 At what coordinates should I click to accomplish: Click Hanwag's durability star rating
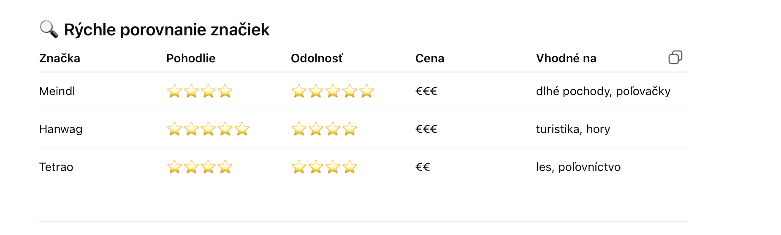(x=324, y=129)
